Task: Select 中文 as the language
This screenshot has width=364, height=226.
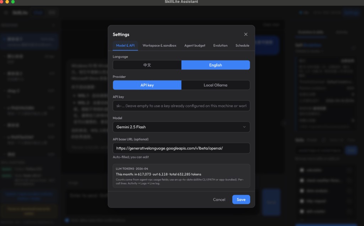Action: tap(147, 65)
